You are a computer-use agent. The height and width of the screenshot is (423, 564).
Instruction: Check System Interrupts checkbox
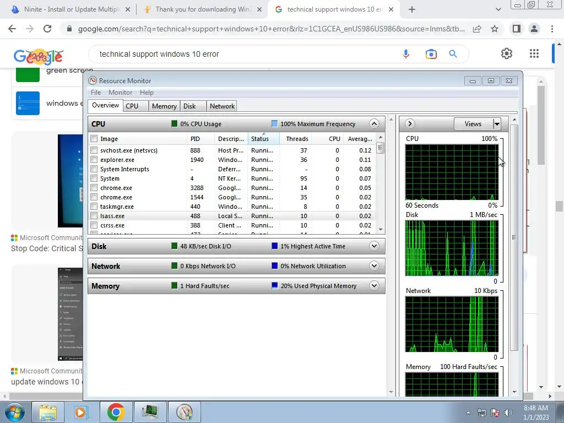(94, 169)
